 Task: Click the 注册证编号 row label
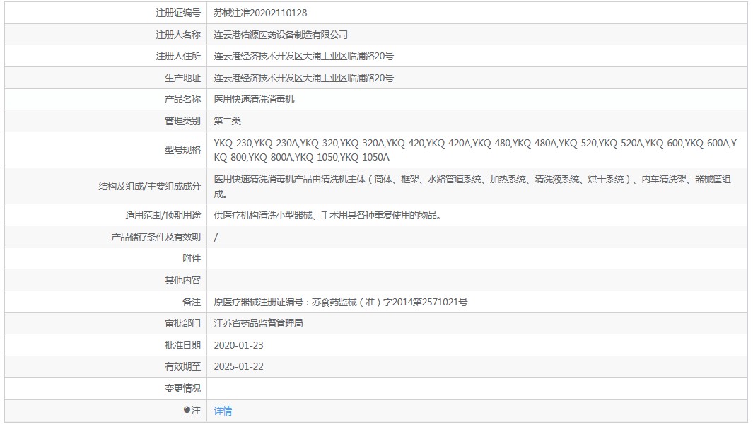coord(178,13)
